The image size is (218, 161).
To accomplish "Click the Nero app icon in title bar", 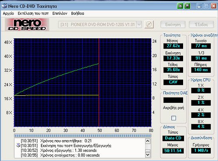I will [x=4, y=6].
